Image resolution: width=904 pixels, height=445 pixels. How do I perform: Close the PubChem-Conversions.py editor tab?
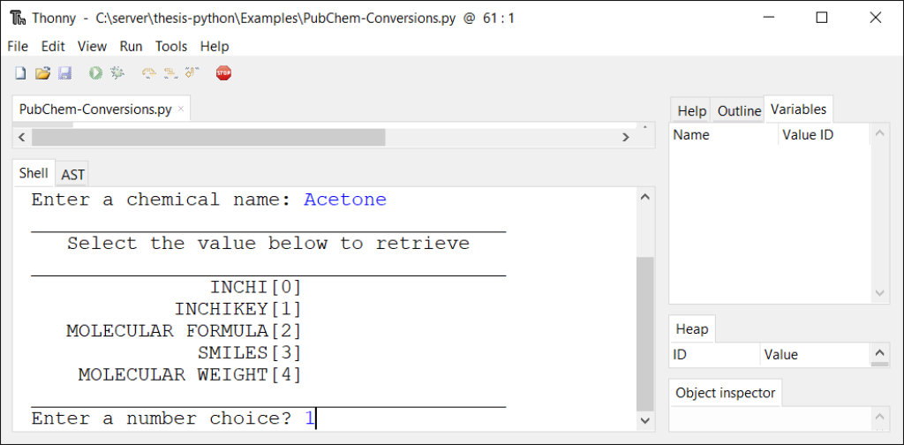pos(181,109)
